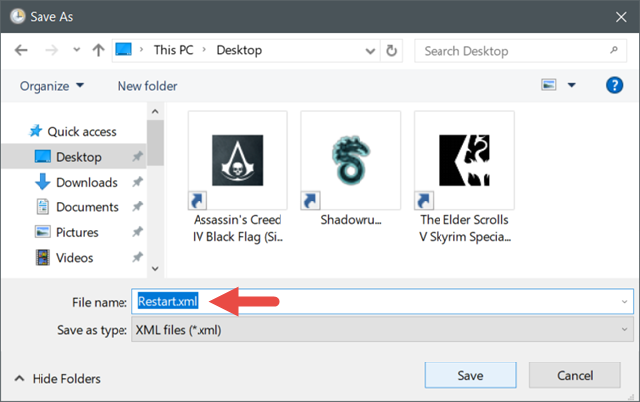
Task: Open the view options dropdown arrow
Action: pos(572,85)
